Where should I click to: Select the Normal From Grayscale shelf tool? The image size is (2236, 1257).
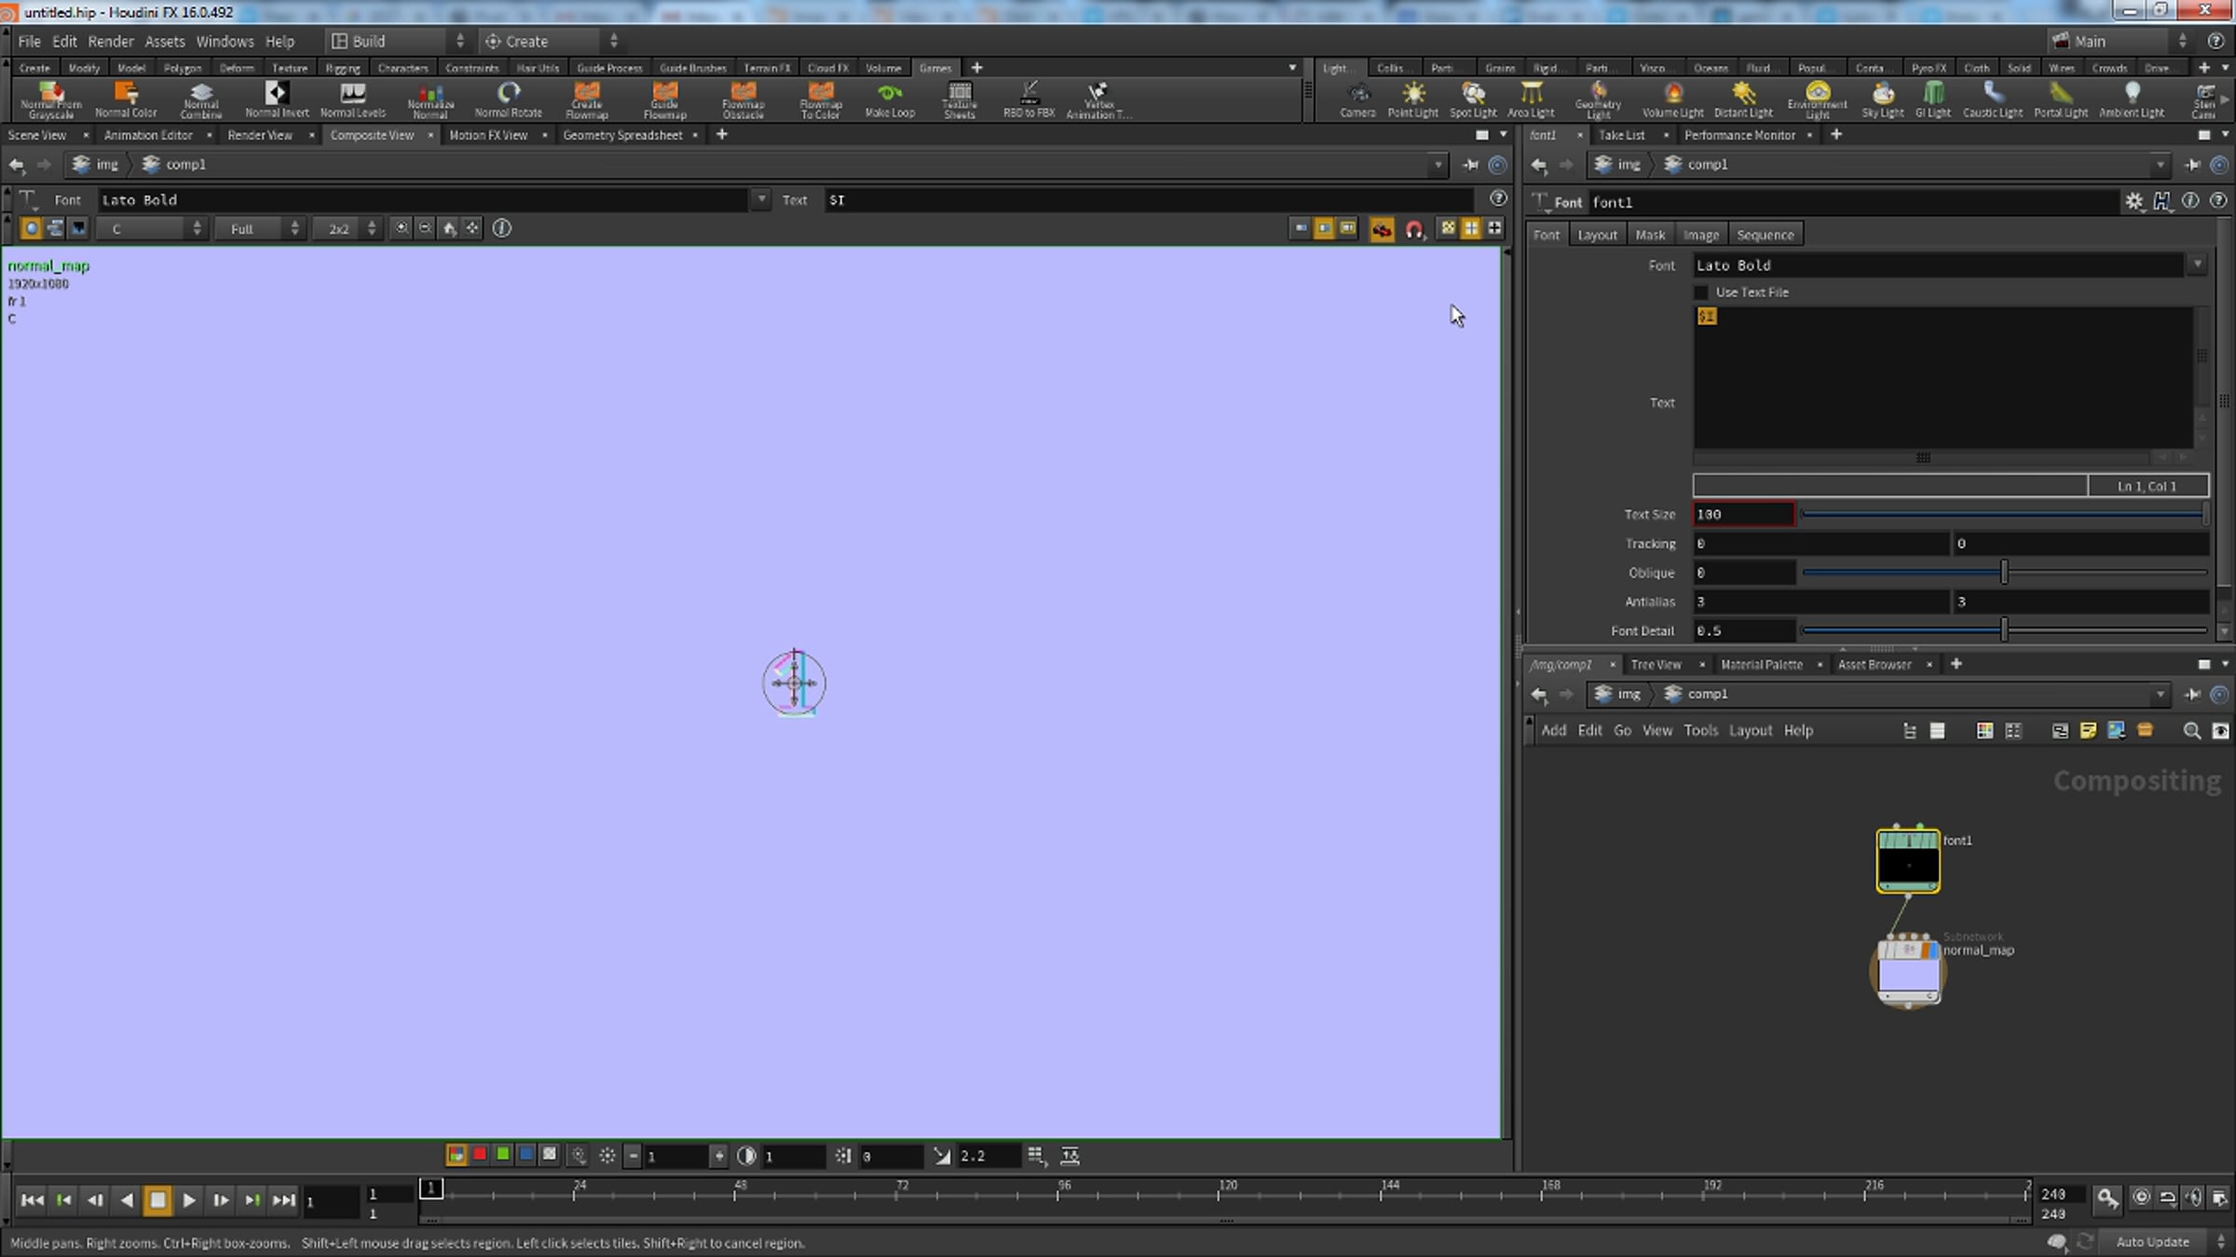(x=51, y=100)
